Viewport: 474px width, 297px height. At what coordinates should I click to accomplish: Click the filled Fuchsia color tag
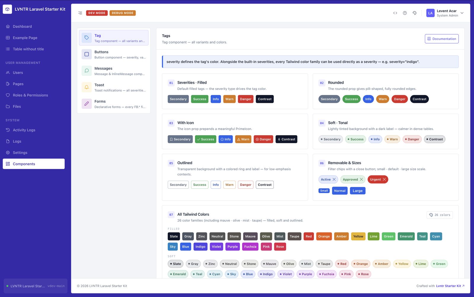point(250,247)
